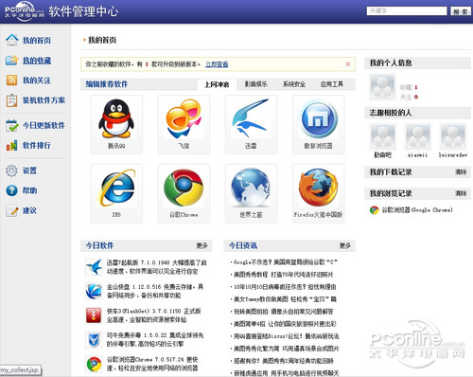The width and height of the screenshot is (473, 377).
Task: Click the 可牛免费杀毒 shield icon
Action: tap(94, 340)
